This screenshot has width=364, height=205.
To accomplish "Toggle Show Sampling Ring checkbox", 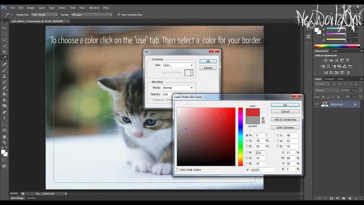I will 119,14.
